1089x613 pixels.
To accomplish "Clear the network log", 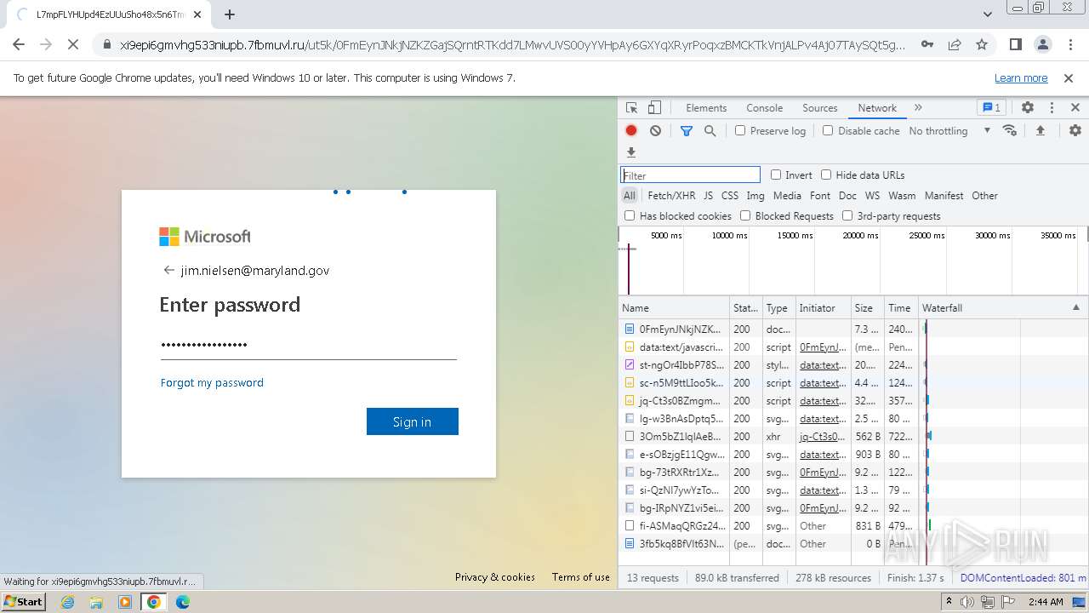I will point(655,131).
